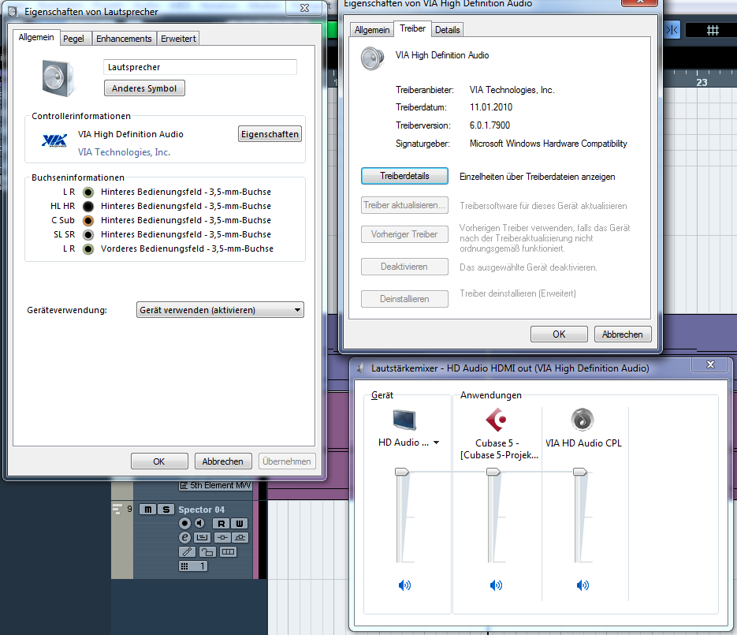The image size is (737, 635).
Task: Select Allgemein tab in Lautsprecher properties
Action: pos(36,37)
